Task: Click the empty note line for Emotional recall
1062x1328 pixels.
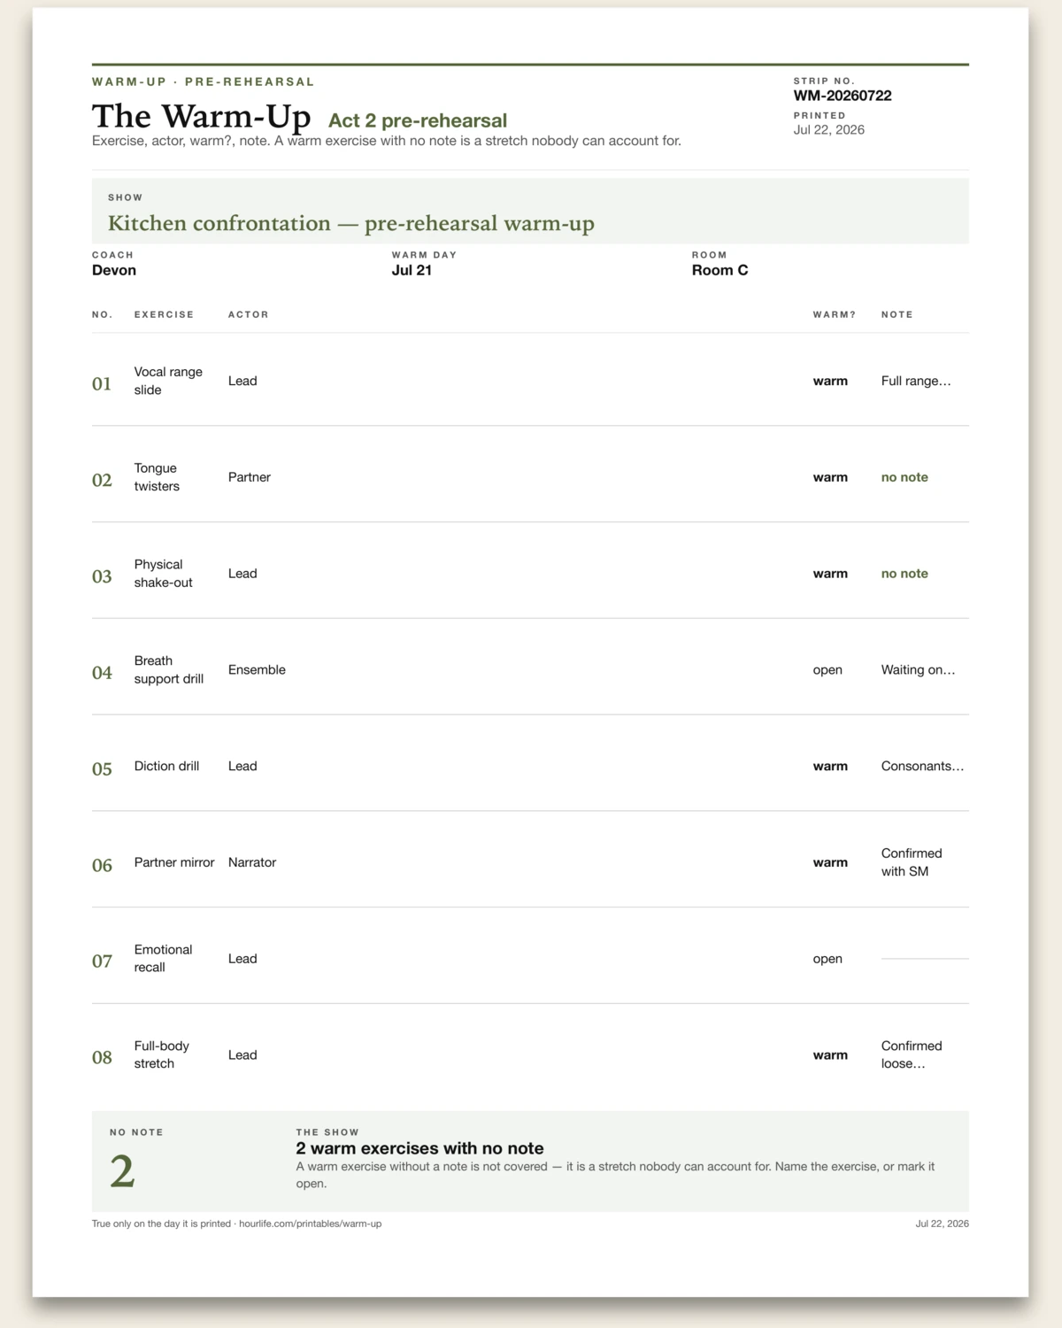Action: point(925,959)
